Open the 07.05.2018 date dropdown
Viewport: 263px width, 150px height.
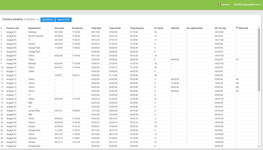[x=31, y=20]
